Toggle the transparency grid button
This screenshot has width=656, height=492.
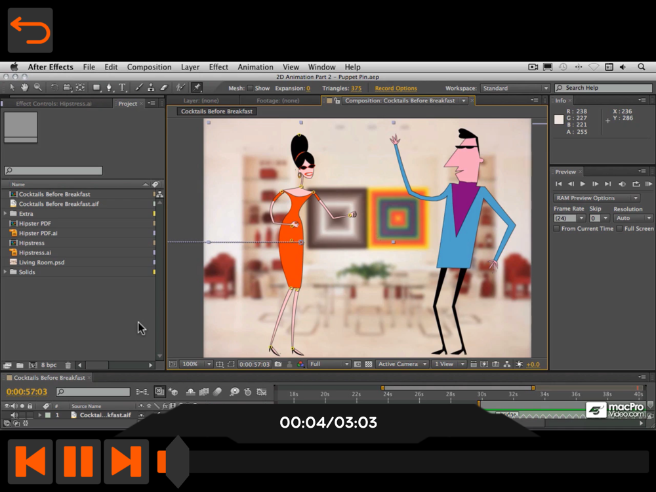pyautogui.click(x=369, y=364)
